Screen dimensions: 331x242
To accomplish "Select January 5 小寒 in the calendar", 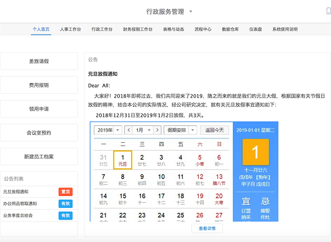I will (x=200, y=160).
